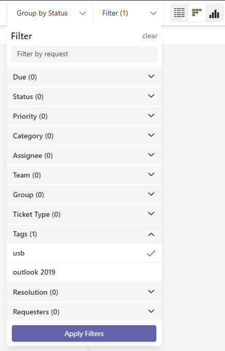Expand the Priority filter section
Viewport: 225px width, 351px height.
point(84,116)
